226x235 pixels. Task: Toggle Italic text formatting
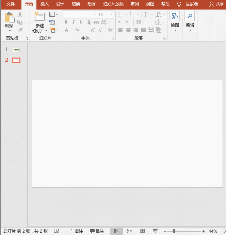74,22
